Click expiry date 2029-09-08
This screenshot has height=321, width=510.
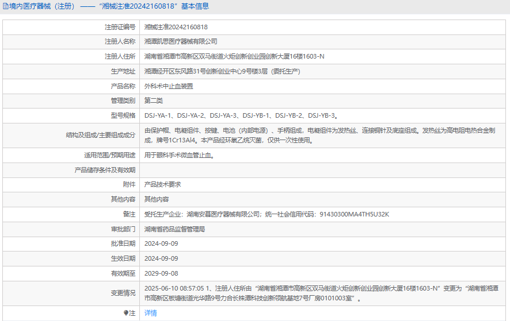[x=161, y=273]
